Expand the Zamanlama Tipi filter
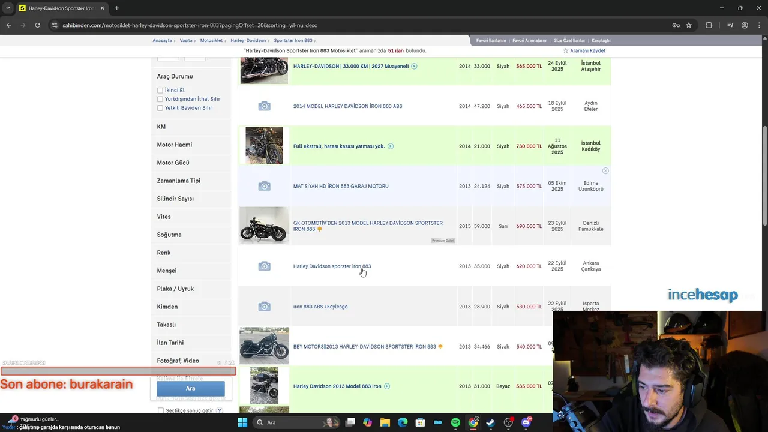Screen dimensions: 768x432 [x=191, y=181]
